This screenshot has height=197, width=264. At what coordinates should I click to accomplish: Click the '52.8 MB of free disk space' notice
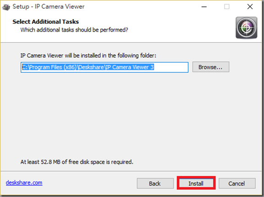coord(77,162)
